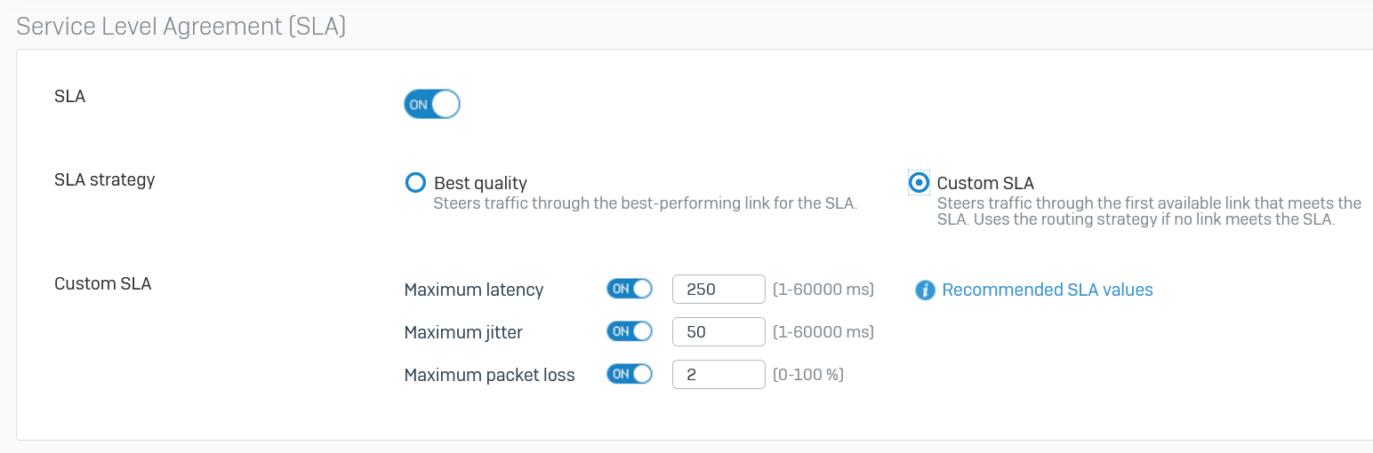1373x453 pixels.
Task: Click the Custom SLA option description text
Action: click(x=1148, y=211)
